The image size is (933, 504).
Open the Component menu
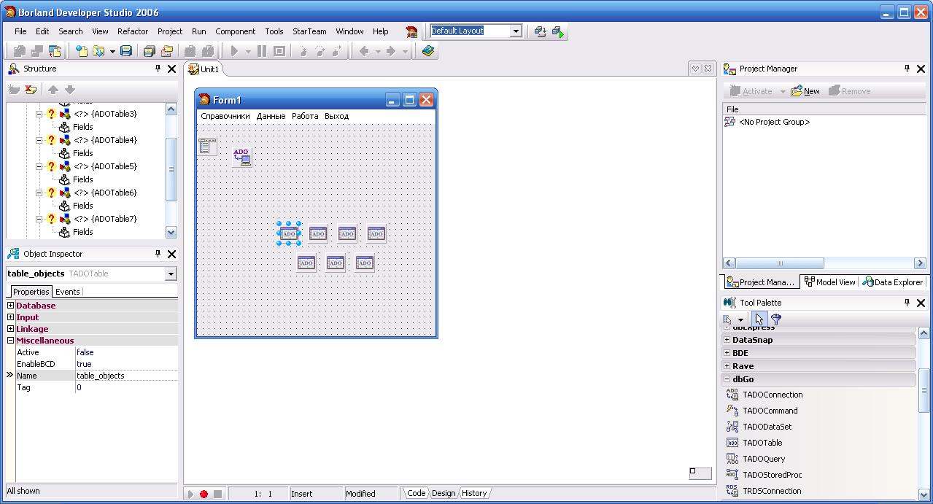[235, 31]
